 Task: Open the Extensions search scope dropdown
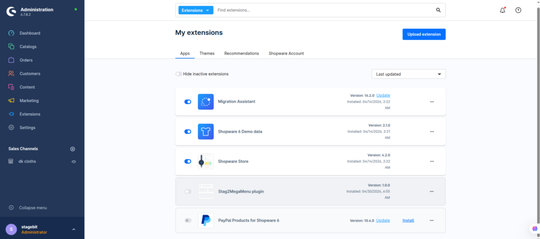coord(196,11)
